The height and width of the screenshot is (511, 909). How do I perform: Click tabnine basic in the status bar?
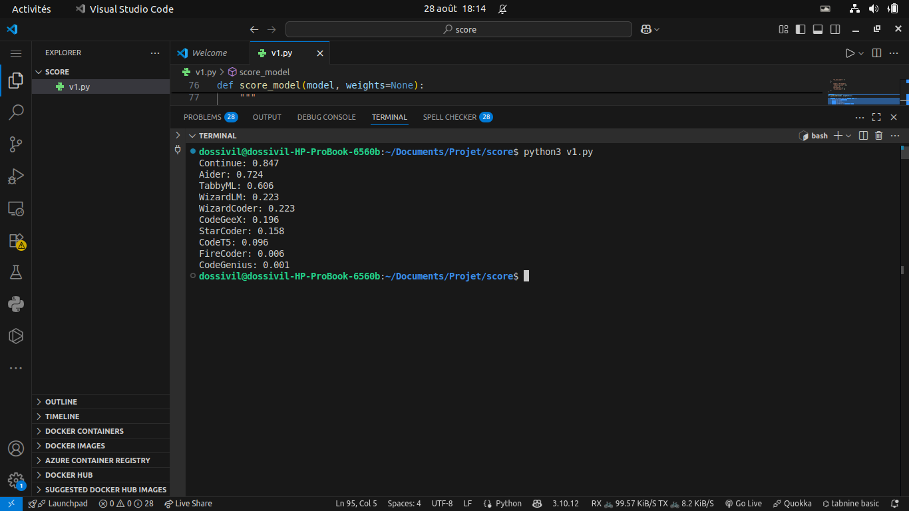pyautogui.click(x=850, y=504)
